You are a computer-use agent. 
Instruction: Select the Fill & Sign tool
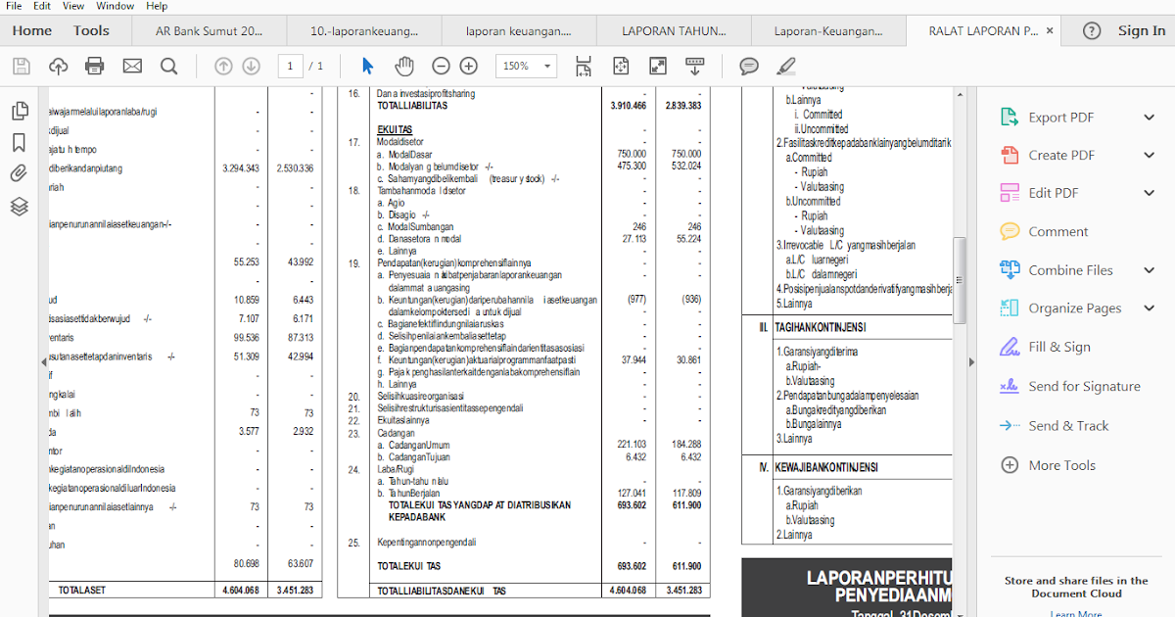1049,347
